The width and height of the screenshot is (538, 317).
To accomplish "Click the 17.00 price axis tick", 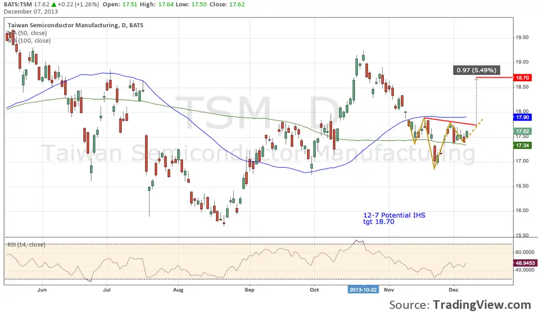I will (x=522, y=161).
